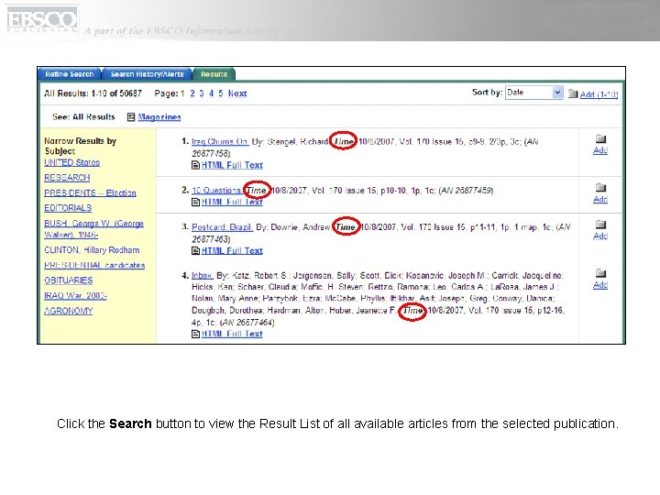Switch to Search History/Alerts tab

[147, 74]
